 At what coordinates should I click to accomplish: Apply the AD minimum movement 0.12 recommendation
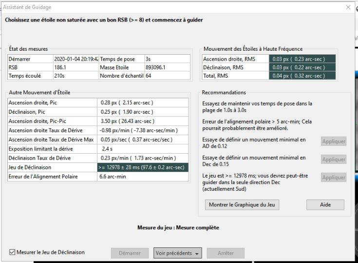pos(334,142)
